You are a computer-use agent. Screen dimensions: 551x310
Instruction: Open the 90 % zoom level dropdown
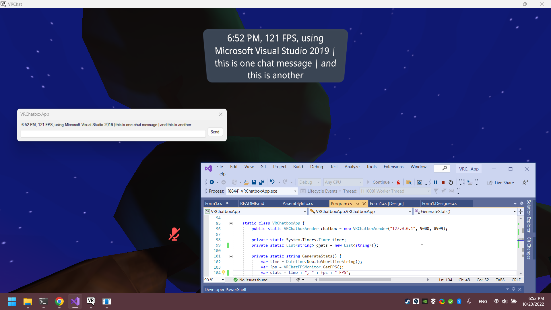tap(223, 280)
